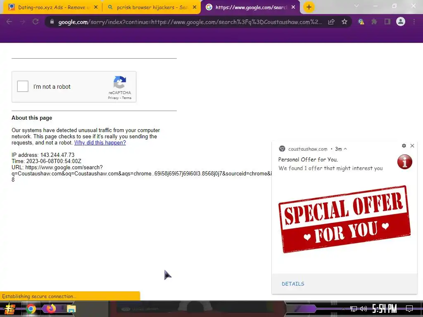Screen dimensions: 423x317
Task: Open the Why did this happen? link
Action: tap(100, 142)
